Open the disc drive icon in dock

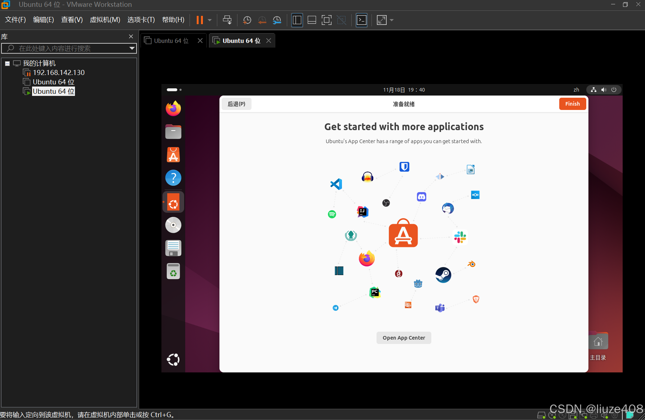(x=173, y=225)
